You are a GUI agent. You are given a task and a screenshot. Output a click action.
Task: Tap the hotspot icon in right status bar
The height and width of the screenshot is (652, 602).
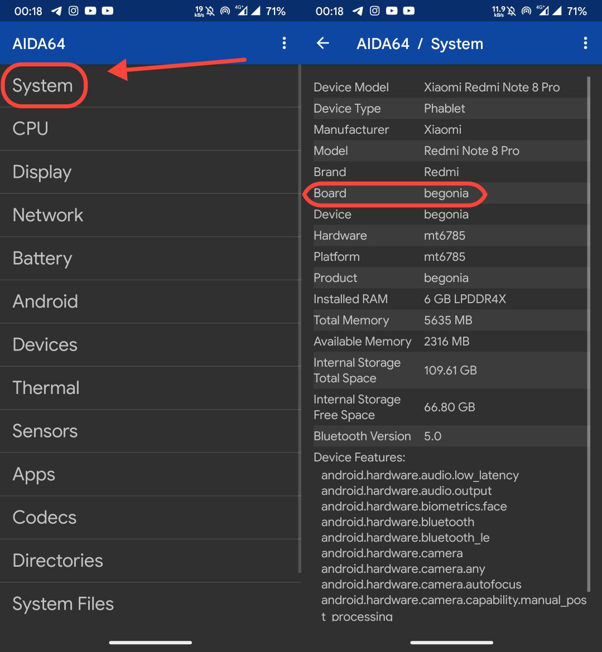tap(526, 11)
